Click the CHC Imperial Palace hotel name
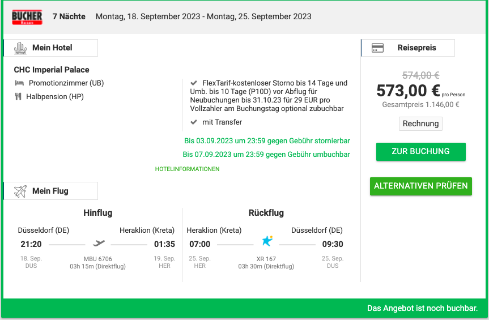 (52, 70)
